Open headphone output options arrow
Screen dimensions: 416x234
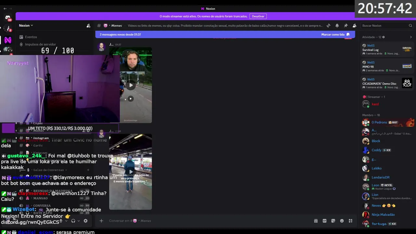click(x=79, y=221)
